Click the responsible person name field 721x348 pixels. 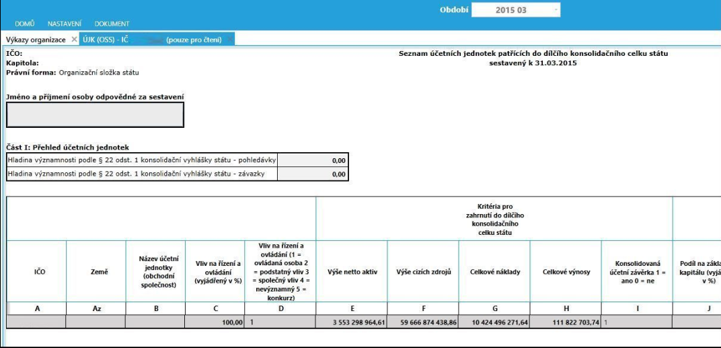click(x=96, y=114)
